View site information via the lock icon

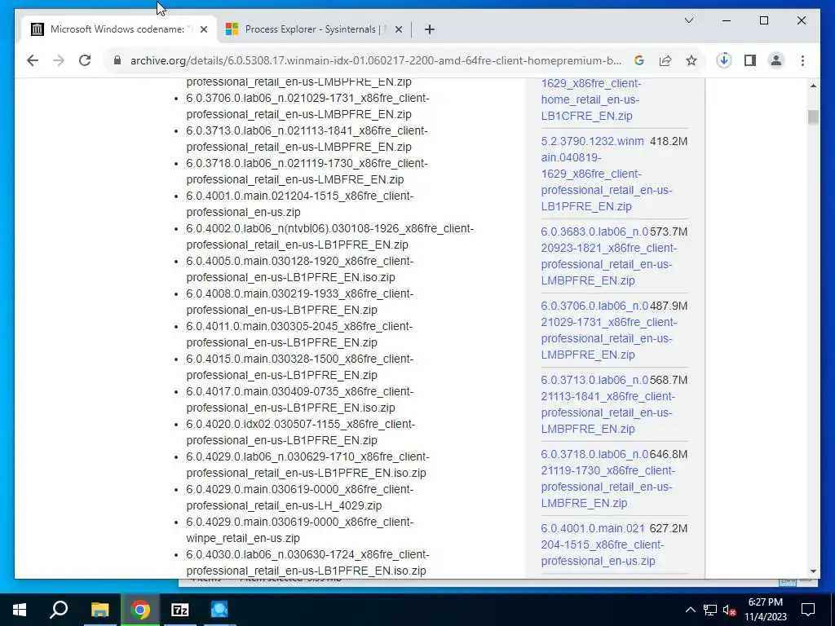(117, 60)
